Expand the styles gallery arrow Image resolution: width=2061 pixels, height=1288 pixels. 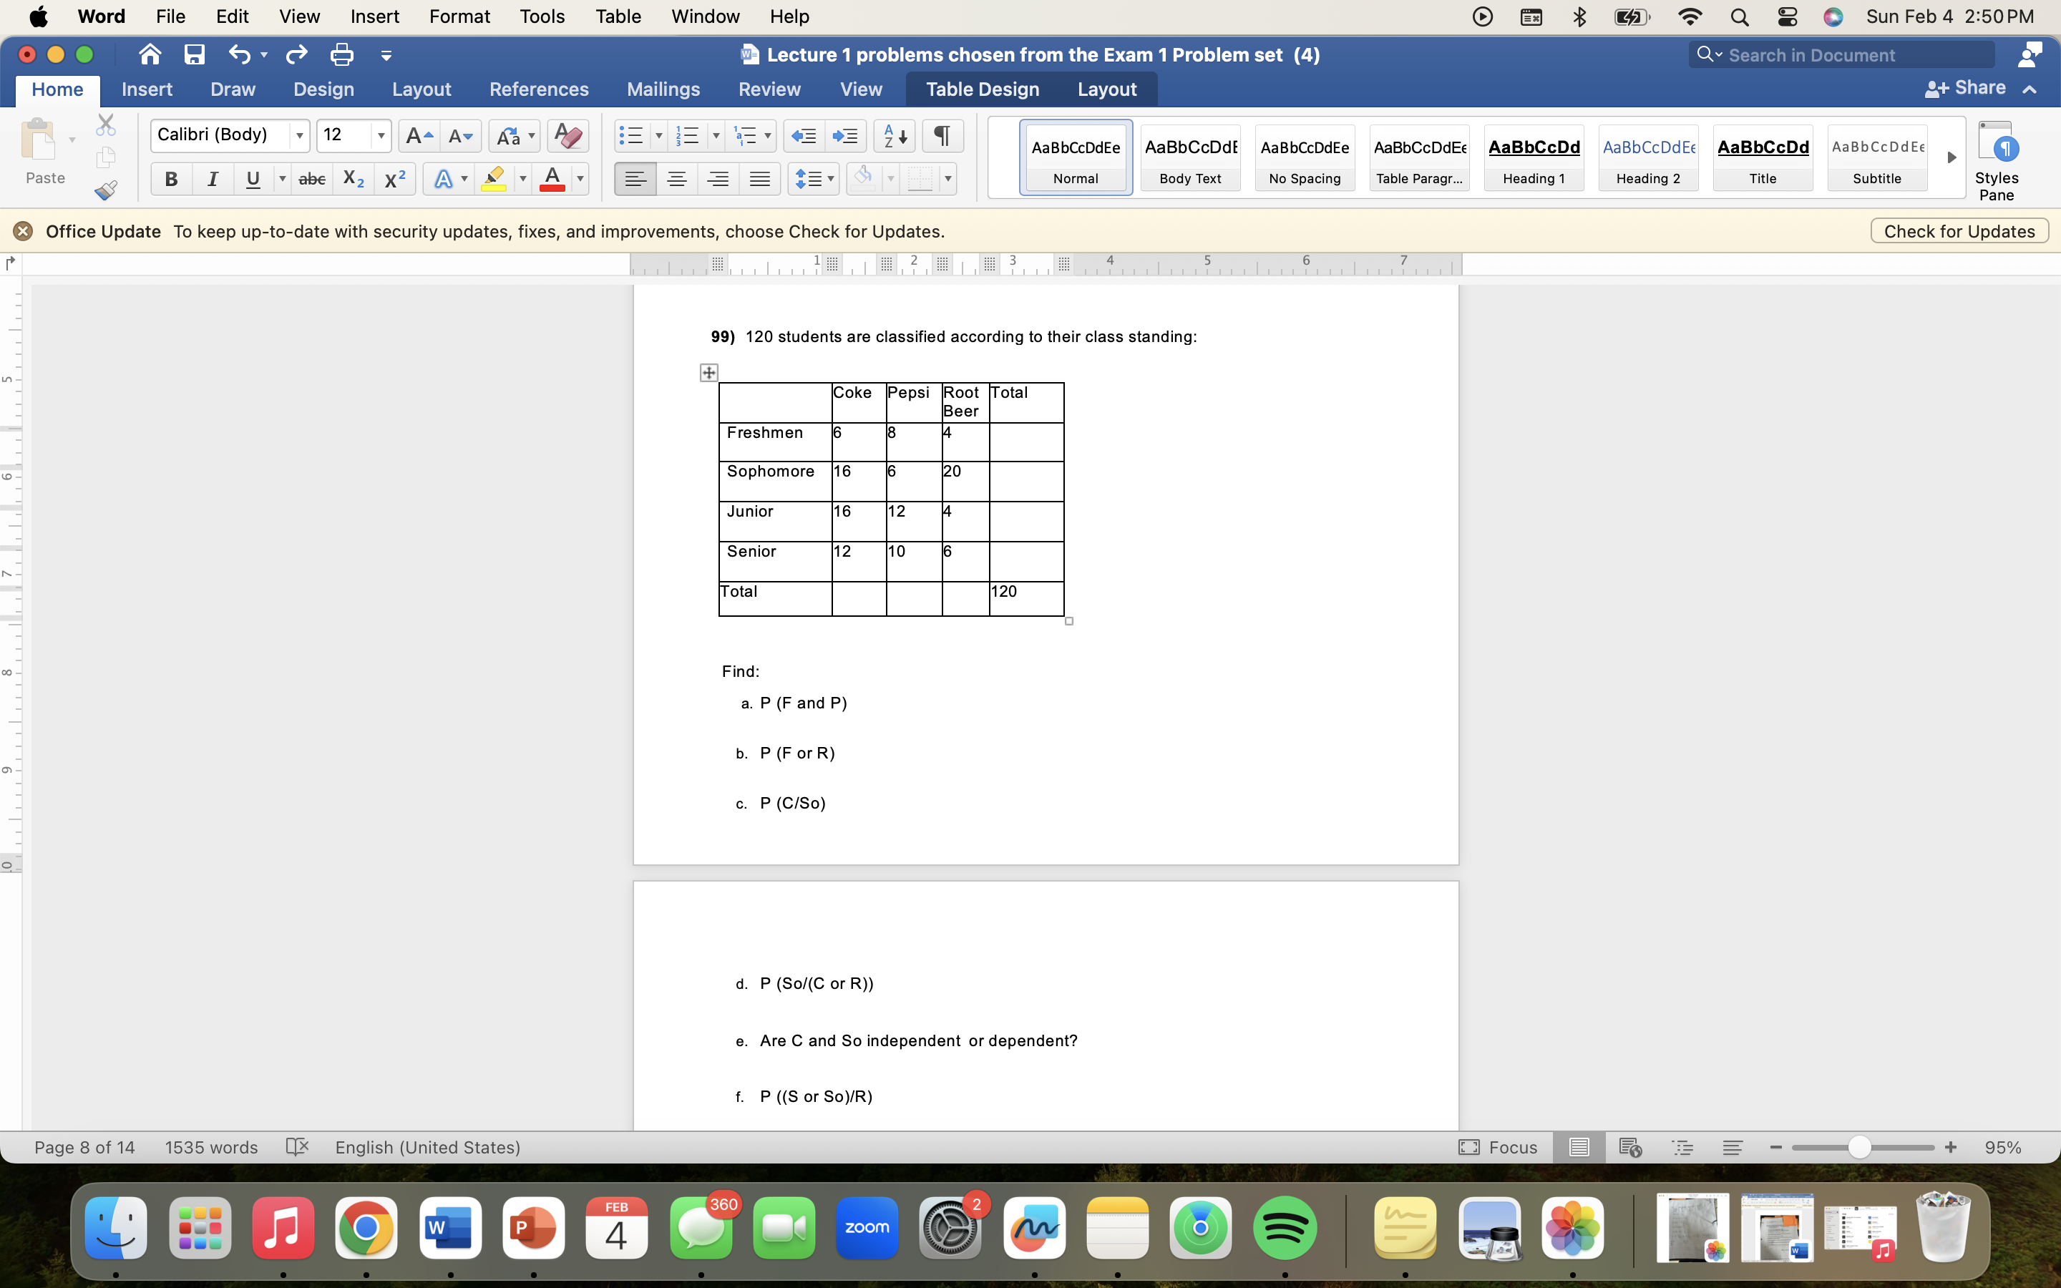1951,157
